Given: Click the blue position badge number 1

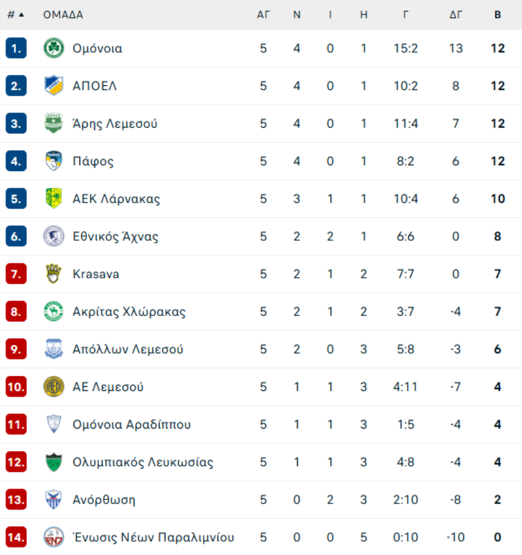Looking at the screenshot, I should (x=16, y=48).
